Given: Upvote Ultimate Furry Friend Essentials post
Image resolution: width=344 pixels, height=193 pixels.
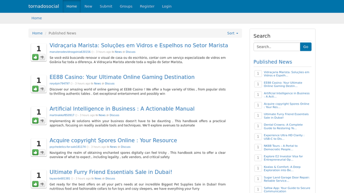Looking at the screenshot, I should pos(35,184).
